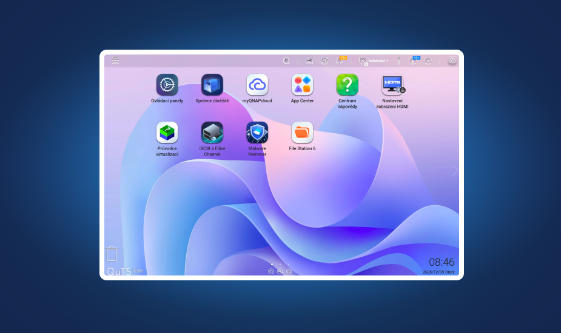This screenshot has height=333, width=561.
Task: Launch Správce úložiště storage manager
Action: [212, 85]
